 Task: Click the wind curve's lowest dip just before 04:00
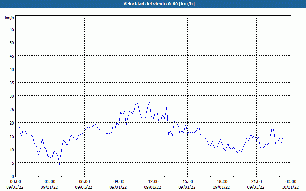click(x=60, y=164)
